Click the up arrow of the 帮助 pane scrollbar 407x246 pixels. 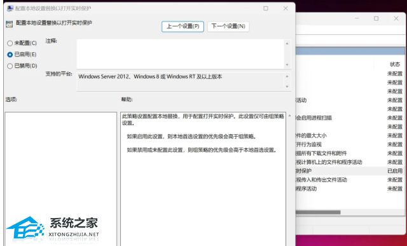290,116
